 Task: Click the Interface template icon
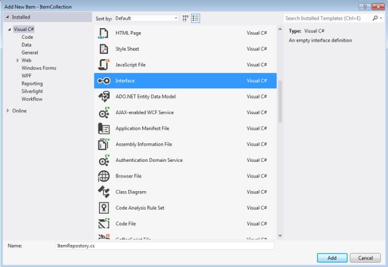tap(103, 81)
